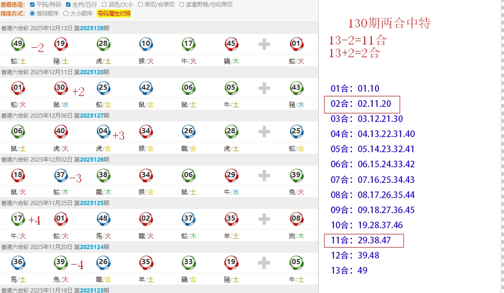Uncheck the 平码/特码 checkbox
504x293 pixels.
(x=32, y=4)
